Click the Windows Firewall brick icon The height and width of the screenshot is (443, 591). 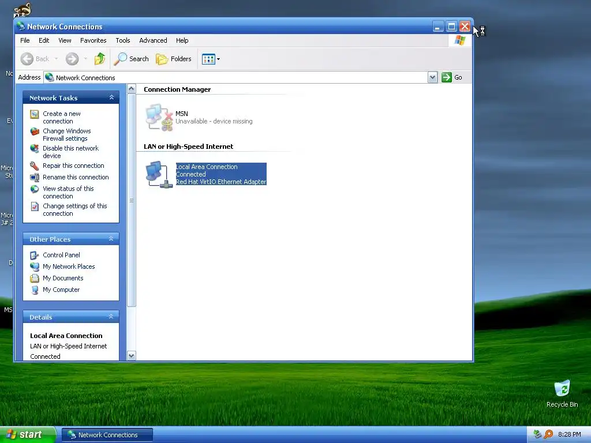click(x=34, y=132)
